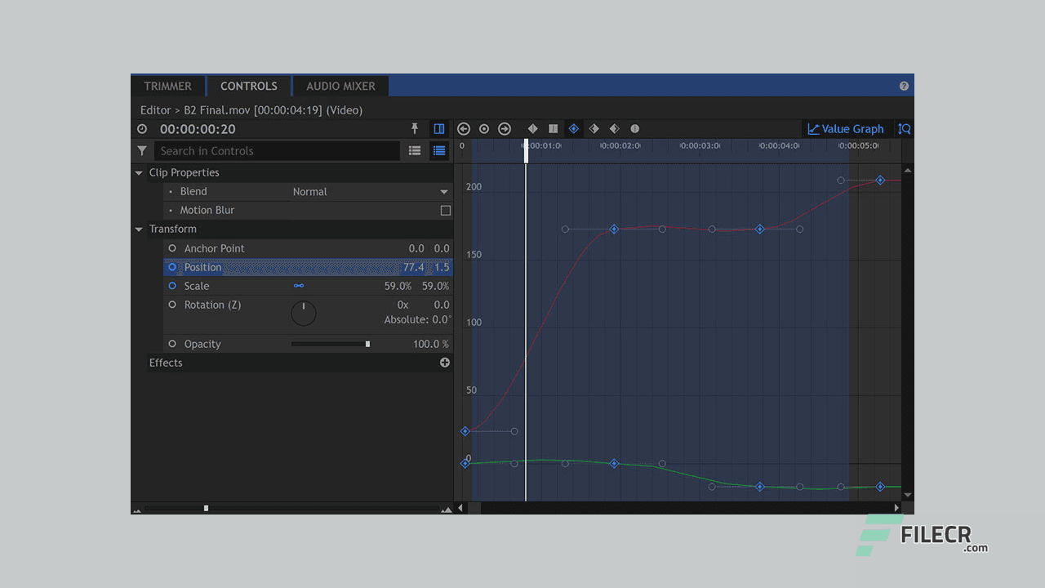Viewport: 1045px width, 588px height.
Task: Click the plus button on the Effects bar
Action: [x=444, y=362]
